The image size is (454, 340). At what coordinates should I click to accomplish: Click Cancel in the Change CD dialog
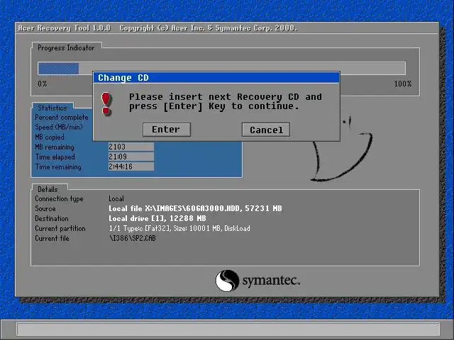(266, 130)
